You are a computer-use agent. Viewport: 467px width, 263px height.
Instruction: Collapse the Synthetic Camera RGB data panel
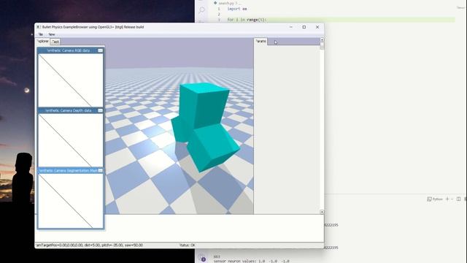101,50
